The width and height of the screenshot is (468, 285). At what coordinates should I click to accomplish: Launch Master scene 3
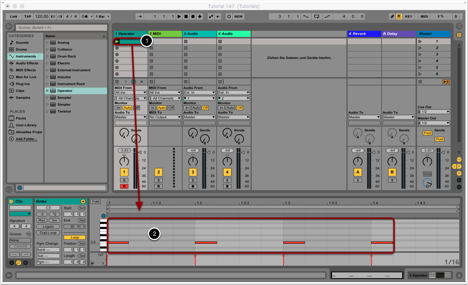[420, 55]
